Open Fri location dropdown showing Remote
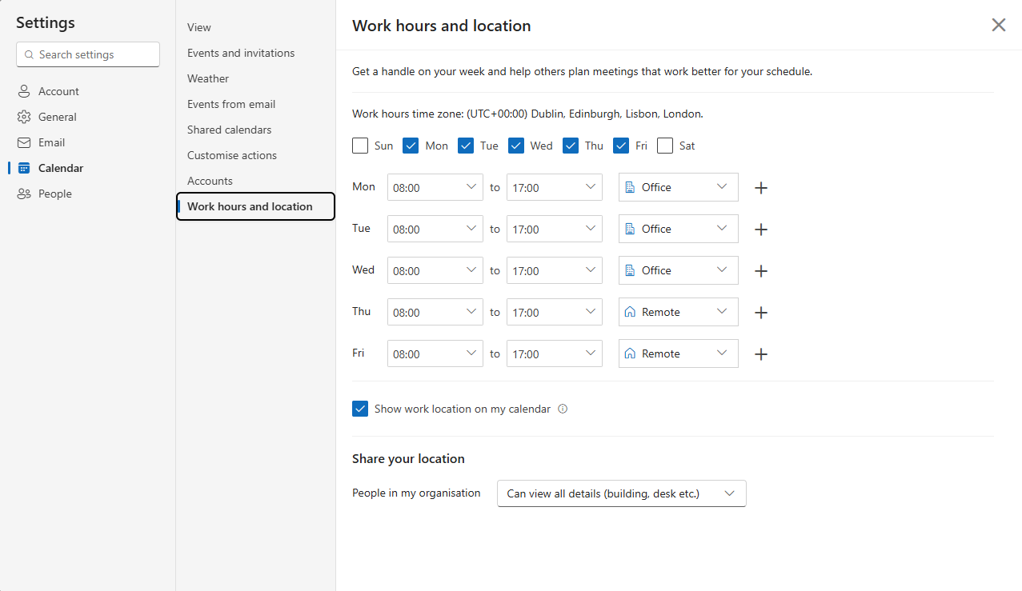Viewport: 1022px width, 591px height. tap(679, 353)
